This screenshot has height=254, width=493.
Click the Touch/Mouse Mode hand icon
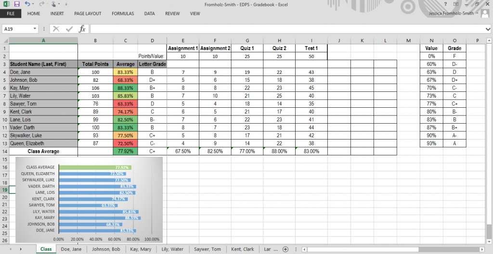[x=54, y=4]
